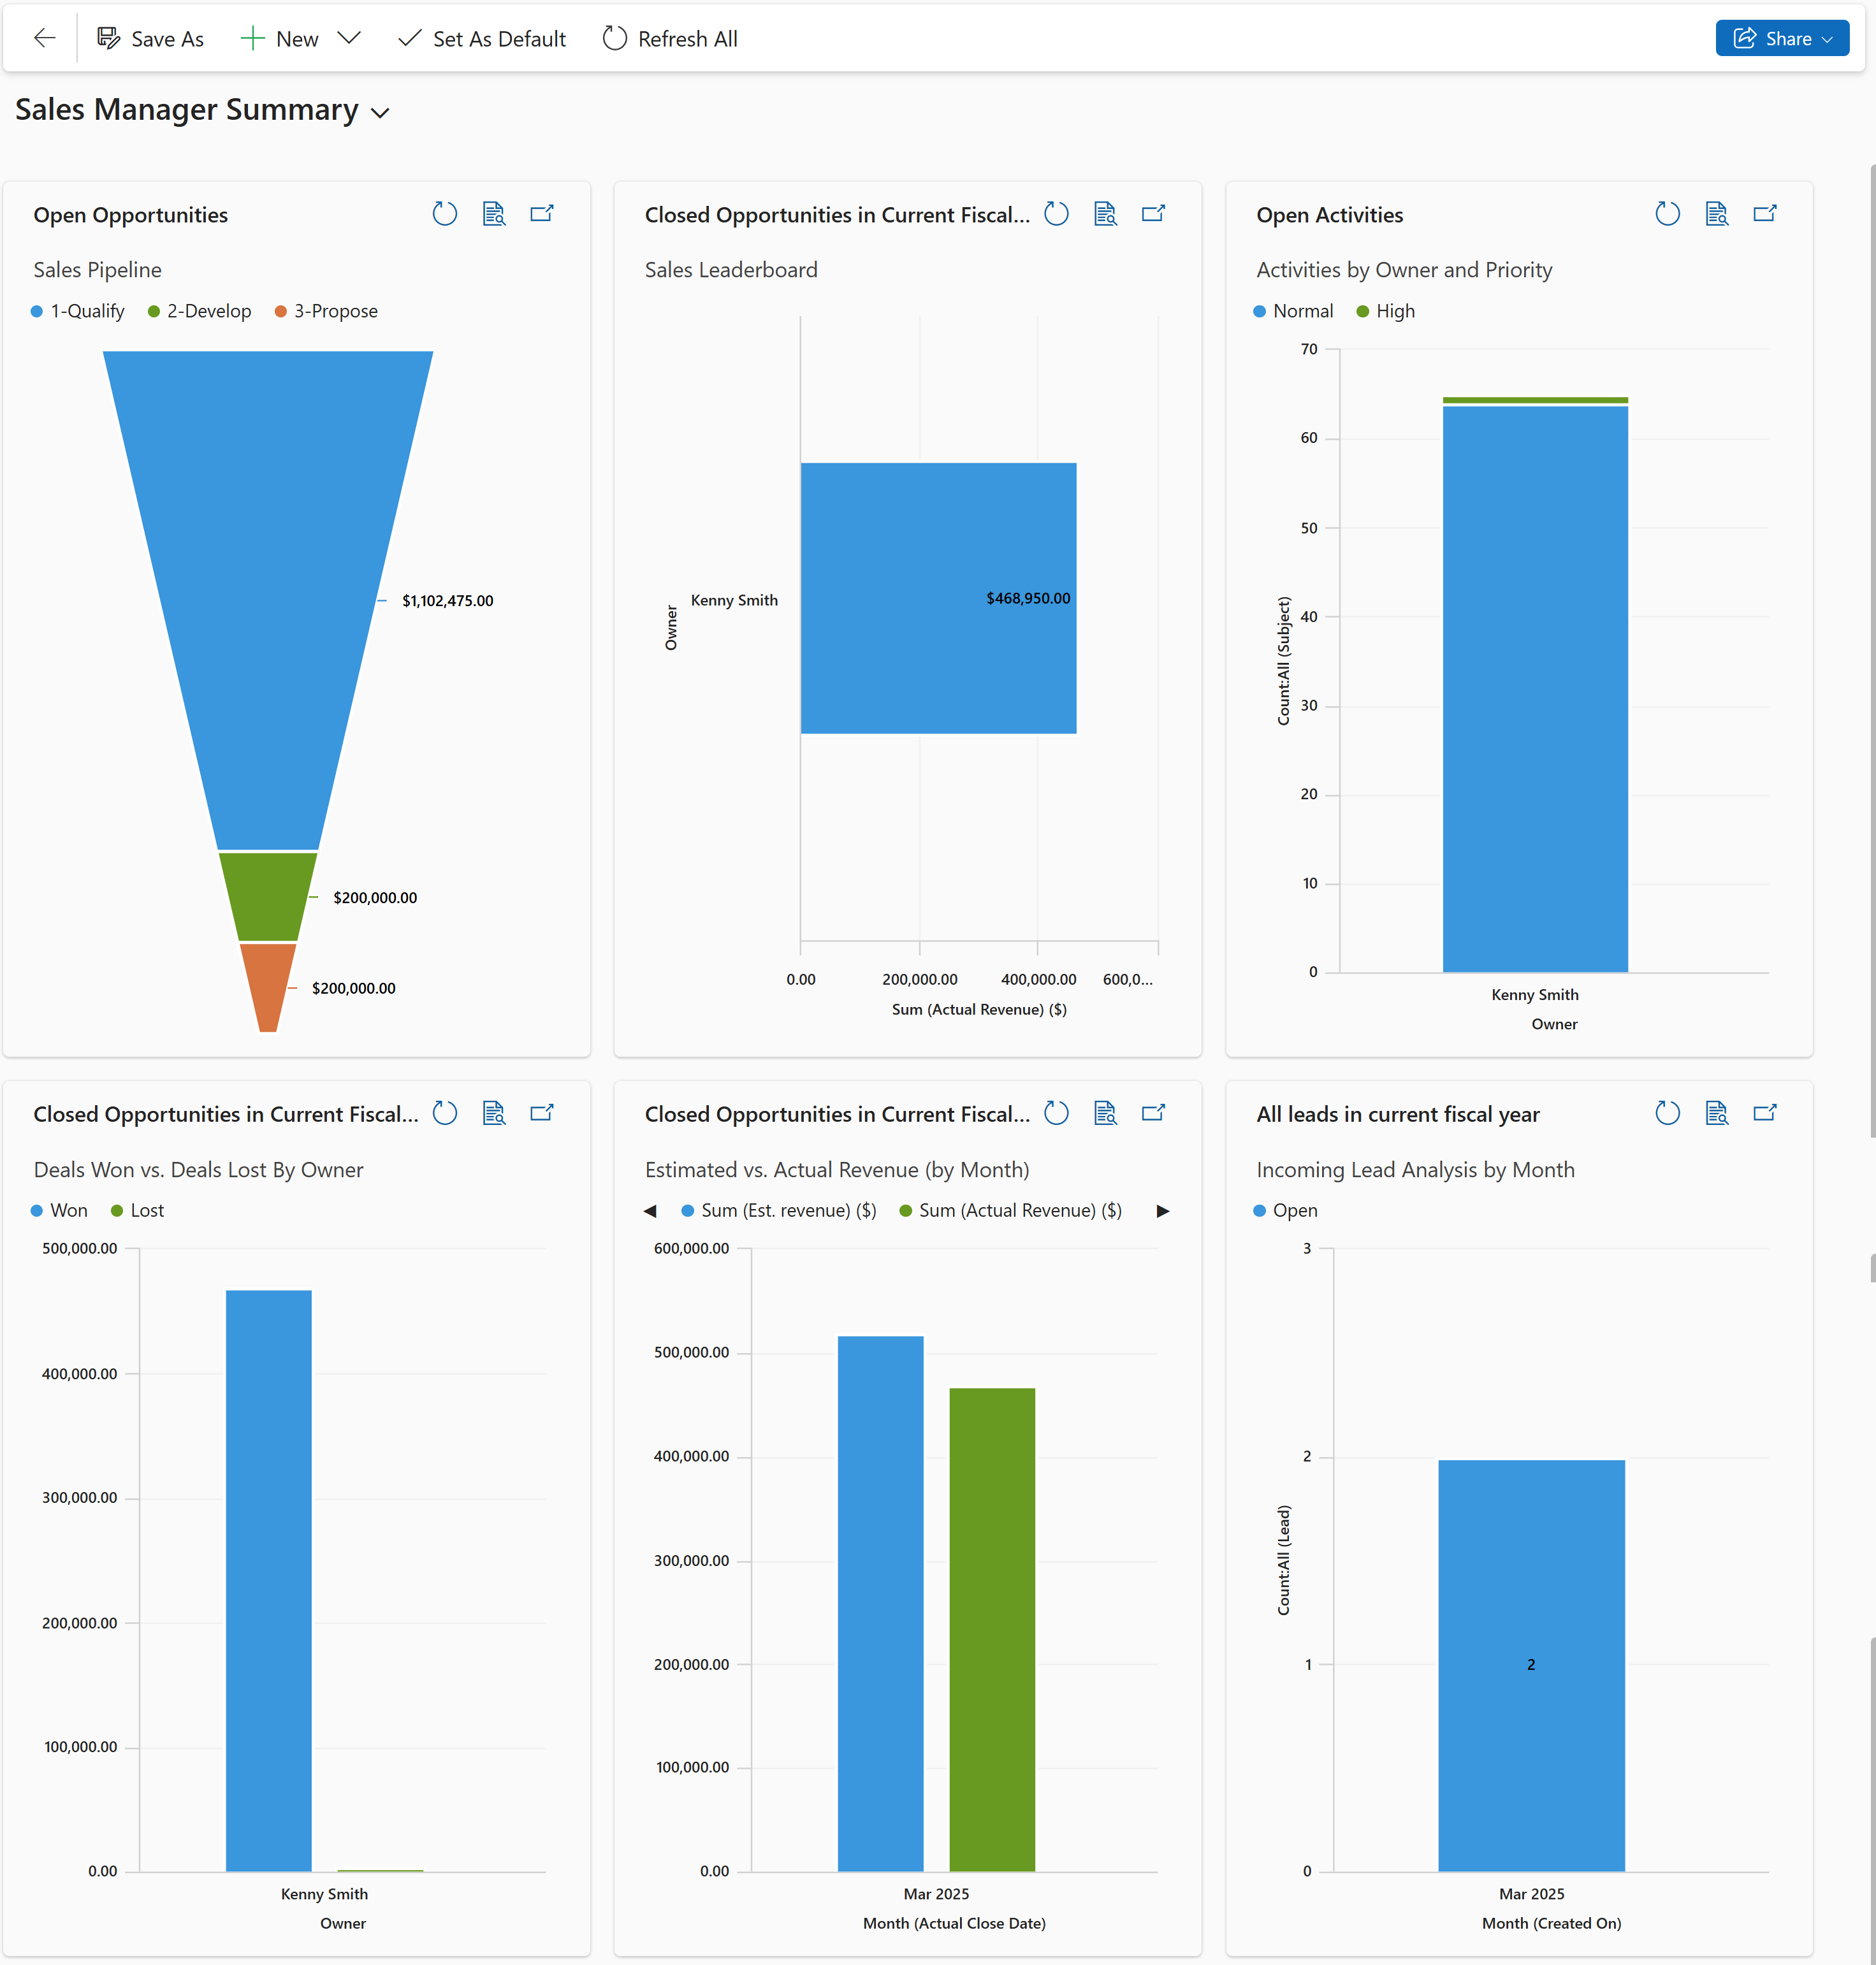1876x1965 pixels.
Task: Select Set As Default from the command bar
Action: pyautogui.click(x=481, y=38)
